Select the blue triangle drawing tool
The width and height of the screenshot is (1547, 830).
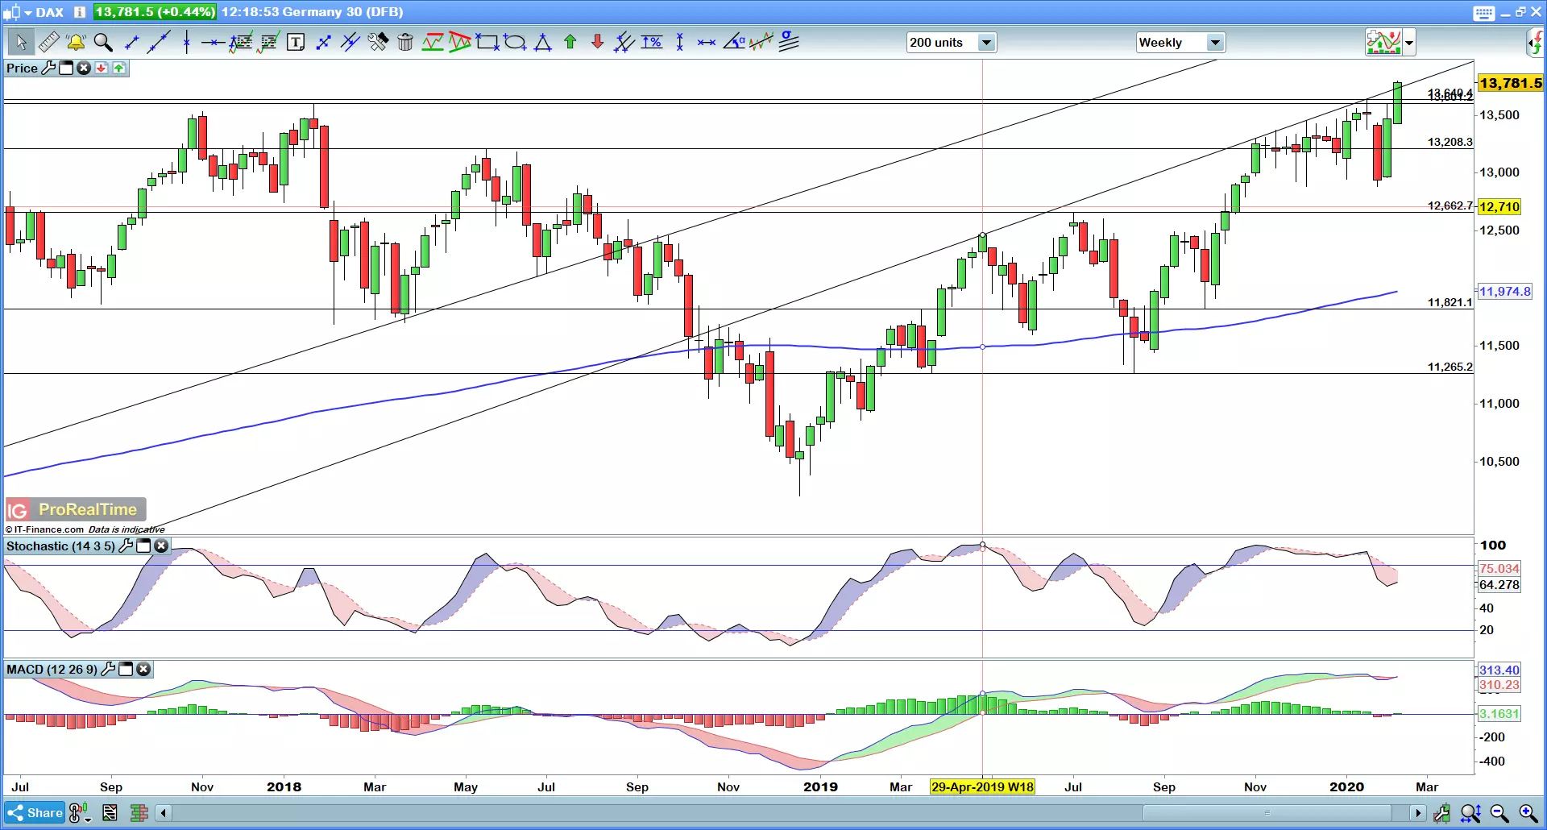pos(543,42)
